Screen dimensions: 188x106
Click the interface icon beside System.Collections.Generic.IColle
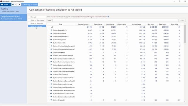point(51,68)
